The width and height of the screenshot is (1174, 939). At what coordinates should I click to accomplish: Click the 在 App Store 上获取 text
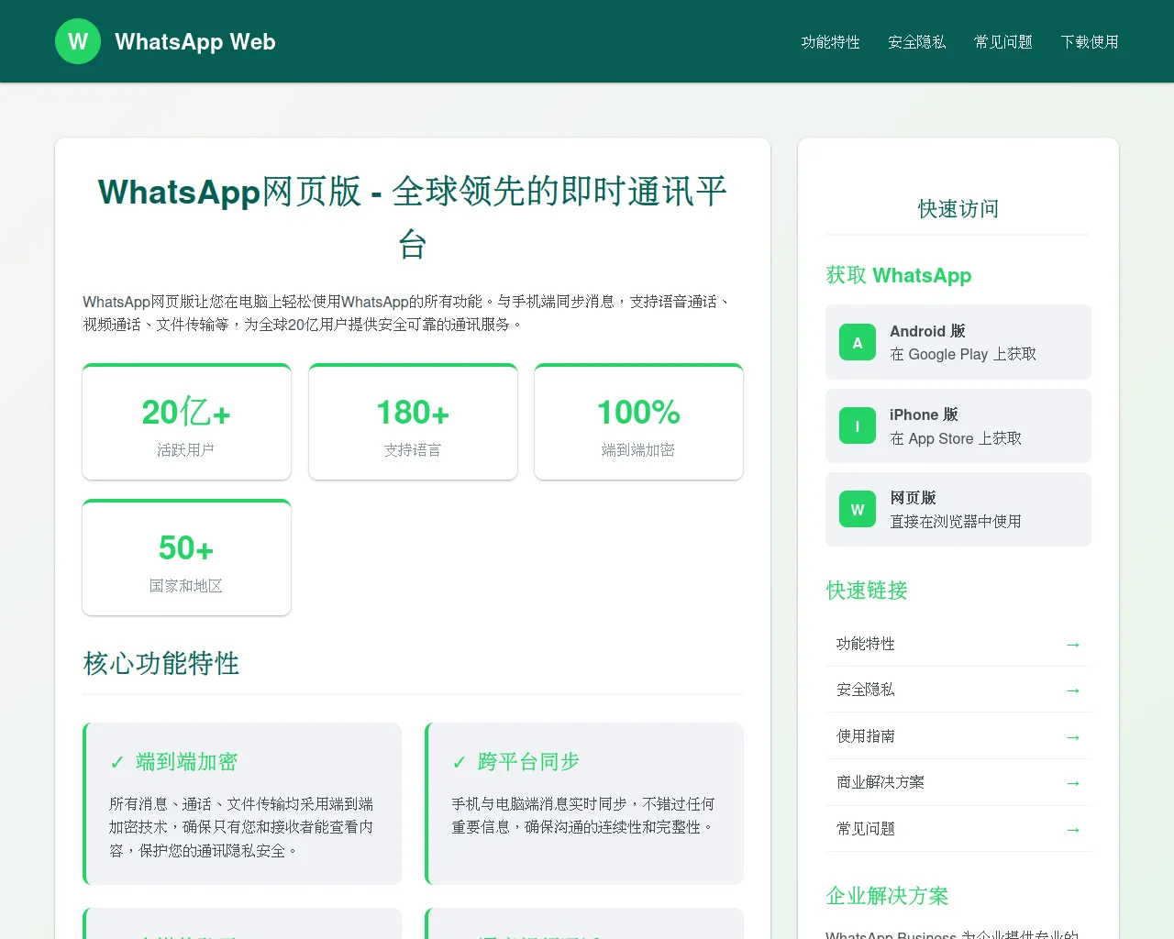coord(956,438)
